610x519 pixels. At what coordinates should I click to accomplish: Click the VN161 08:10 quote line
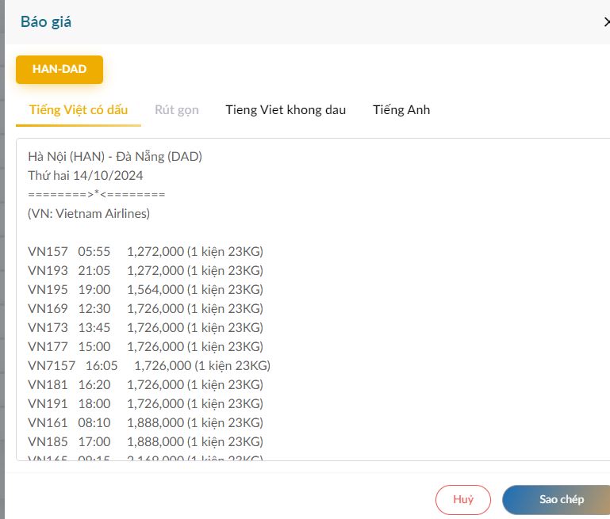click(145, 422)
